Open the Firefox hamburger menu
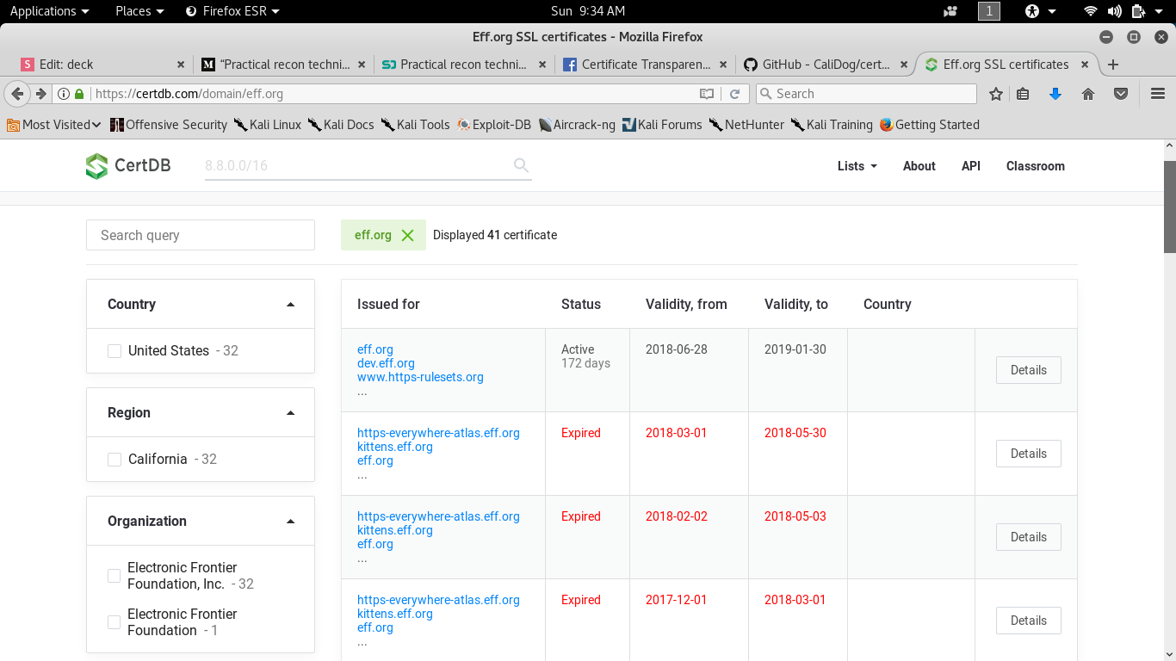Screen dimensions: 1176x661 point(1158,94)
